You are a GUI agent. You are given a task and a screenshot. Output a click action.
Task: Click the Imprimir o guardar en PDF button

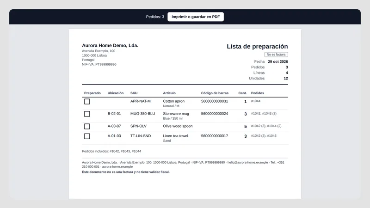[x=196, y=17]
